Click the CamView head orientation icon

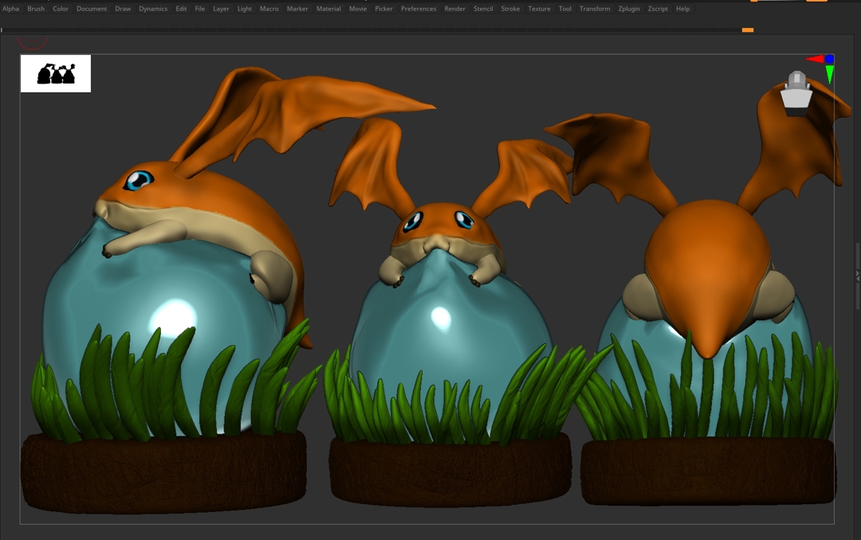(796, 92)
